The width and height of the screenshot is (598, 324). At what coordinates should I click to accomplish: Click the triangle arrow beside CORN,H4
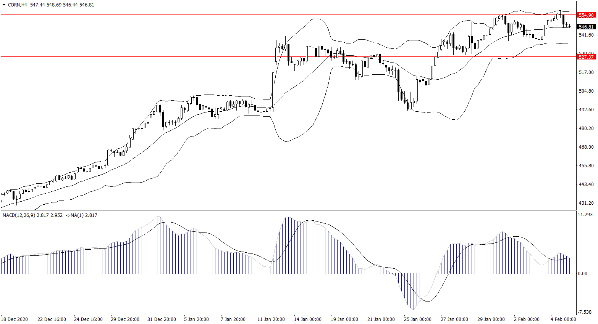pyautogui.click(x=4, y=5)
